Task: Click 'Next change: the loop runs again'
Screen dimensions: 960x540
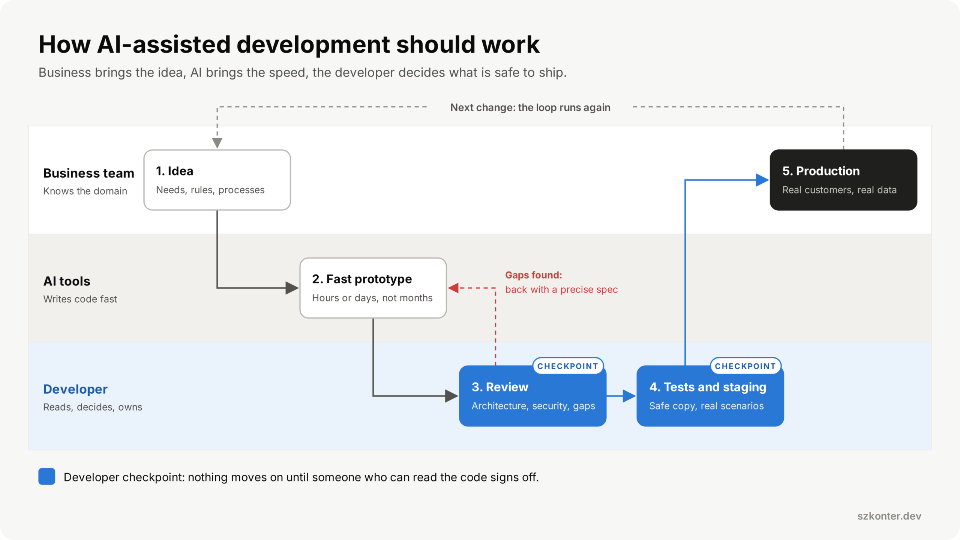Action: coord(530,108)
